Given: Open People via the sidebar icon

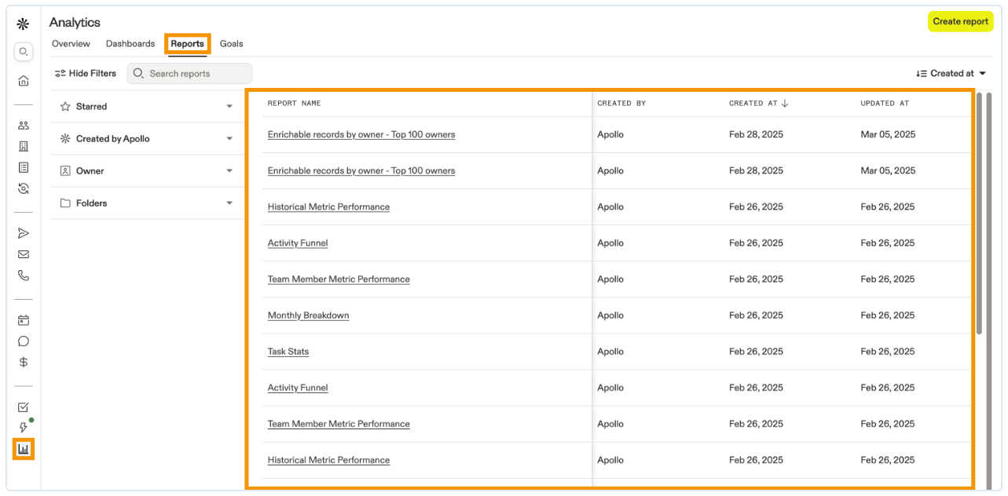Looking at the screenshot, I should 24,126.
